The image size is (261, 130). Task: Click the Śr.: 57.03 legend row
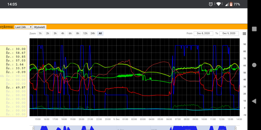(16, 60)
